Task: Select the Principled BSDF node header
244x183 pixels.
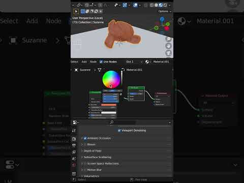Action: [95, 93]
